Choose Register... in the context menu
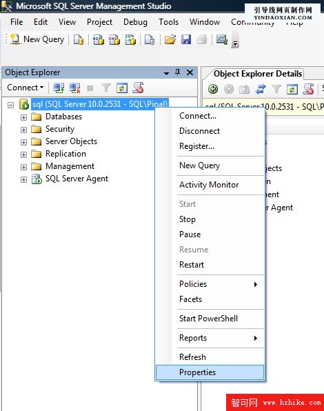324x411 pixels. pyautogui.click(x=210, y=146)
